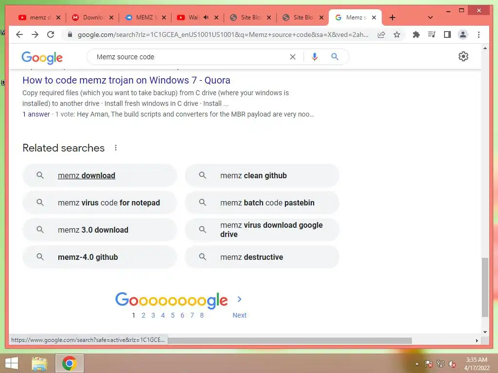Viewport: 498px width, 373px height.
Task: Click the Next results link
Action: 239,315
